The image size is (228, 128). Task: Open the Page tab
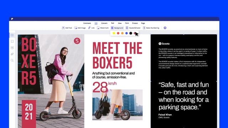(143, 23)
